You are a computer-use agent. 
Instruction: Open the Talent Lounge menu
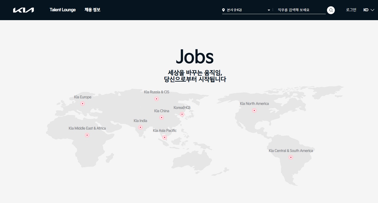pos(62,10)
